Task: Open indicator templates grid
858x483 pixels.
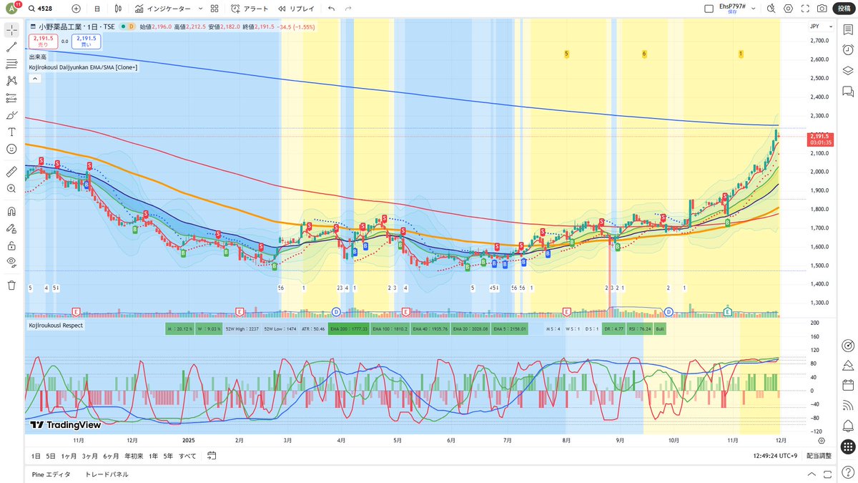Action: (x=215, y=9)
